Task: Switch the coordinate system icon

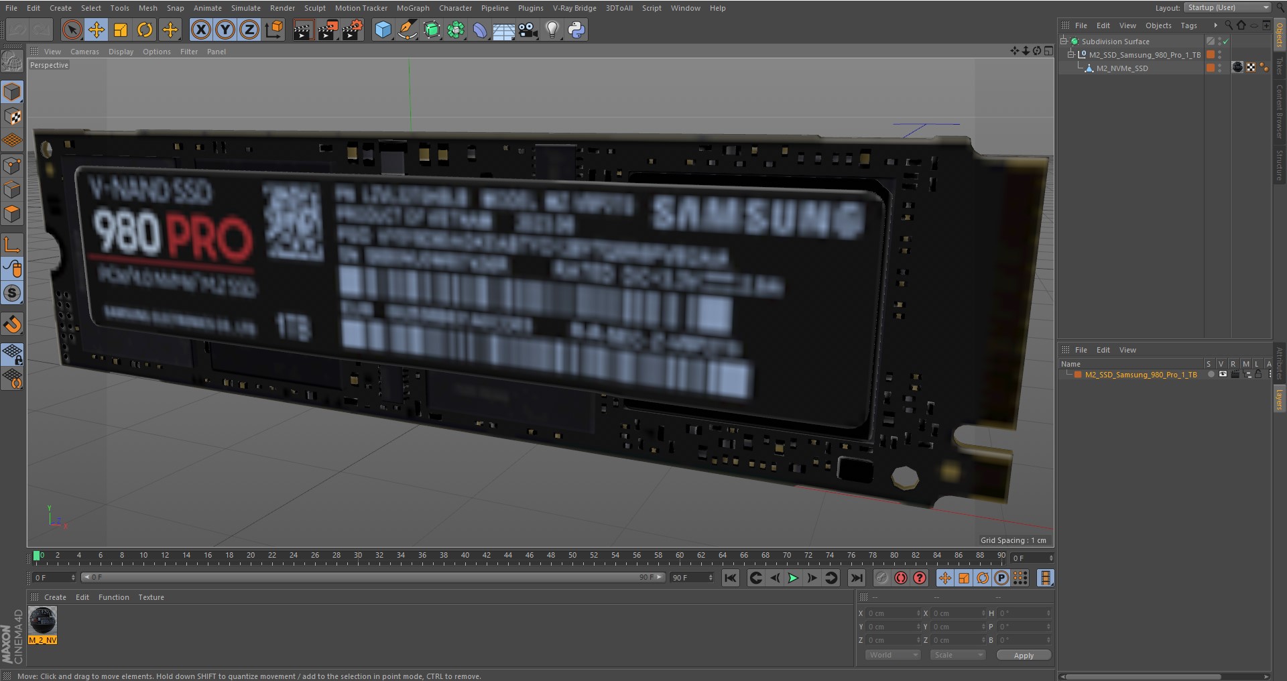Action: pos(274,29)
